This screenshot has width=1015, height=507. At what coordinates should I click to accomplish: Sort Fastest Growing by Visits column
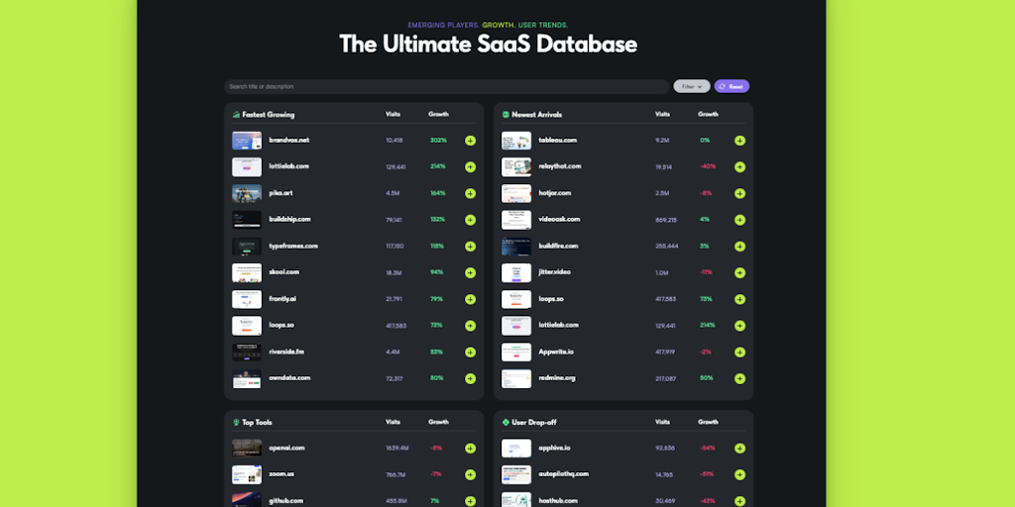[393, 115]
